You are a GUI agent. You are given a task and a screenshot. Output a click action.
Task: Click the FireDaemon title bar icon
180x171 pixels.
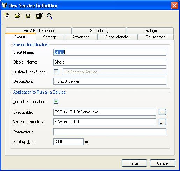(x=4, y=5)
